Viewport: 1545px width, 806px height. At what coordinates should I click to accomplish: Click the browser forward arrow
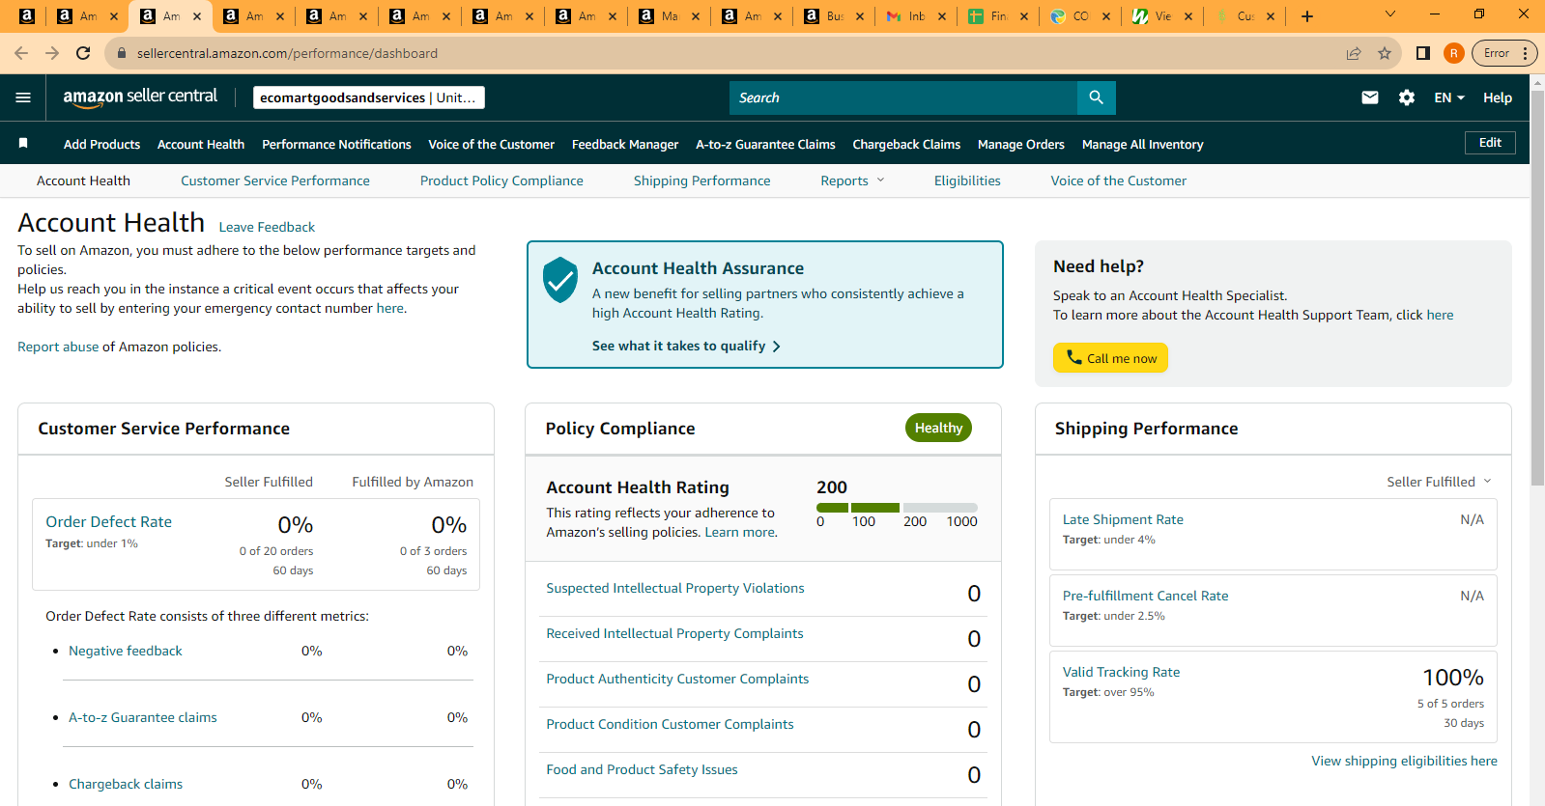52,53
